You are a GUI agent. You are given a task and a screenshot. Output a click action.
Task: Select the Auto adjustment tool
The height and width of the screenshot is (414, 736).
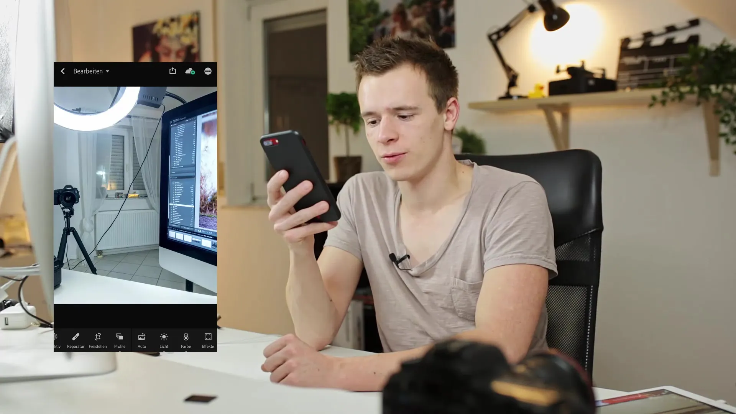[x=142, y=340]
